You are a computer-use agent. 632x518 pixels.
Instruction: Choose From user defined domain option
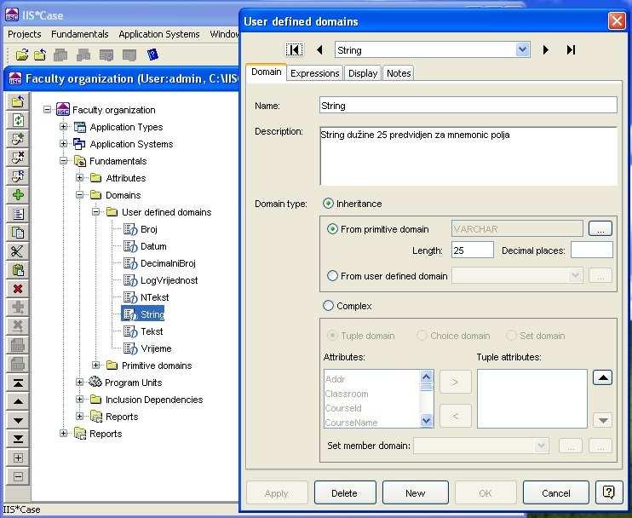332,276
